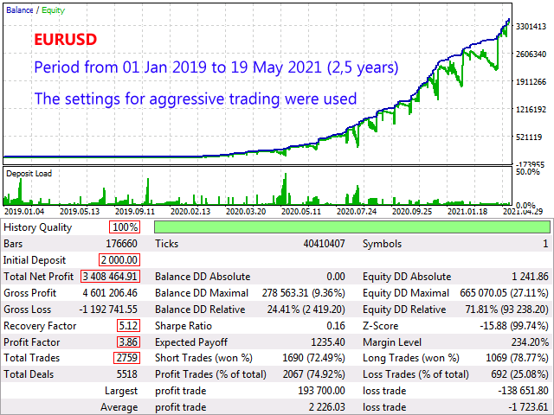The width and height of the screenshot is (554, 415).
Task: Click the 50.0% Deposit Load axis label
Action: 527,172
